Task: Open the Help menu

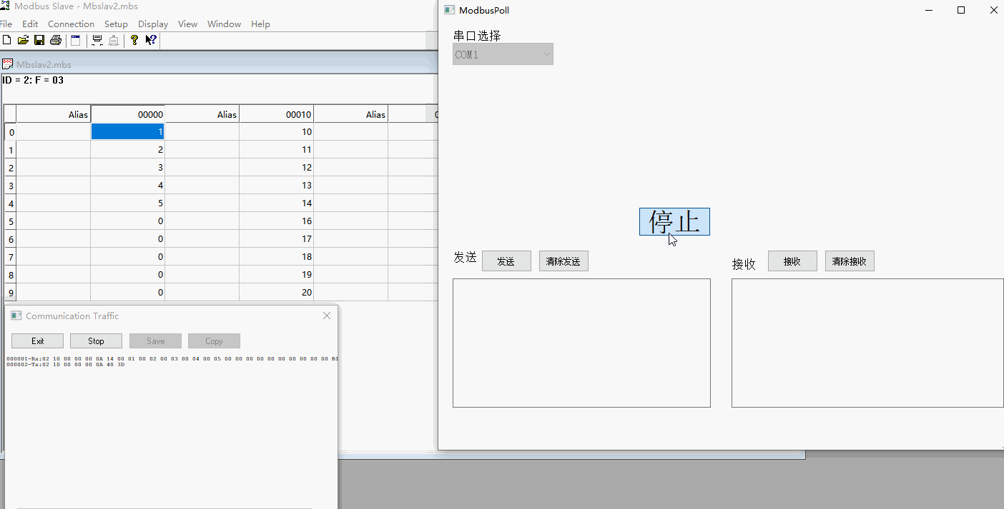Action: [x=260, y=24]
